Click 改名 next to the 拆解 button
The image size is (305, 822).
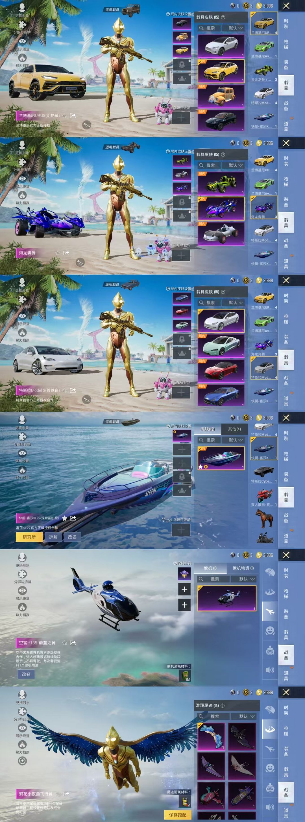click(72, 537)
